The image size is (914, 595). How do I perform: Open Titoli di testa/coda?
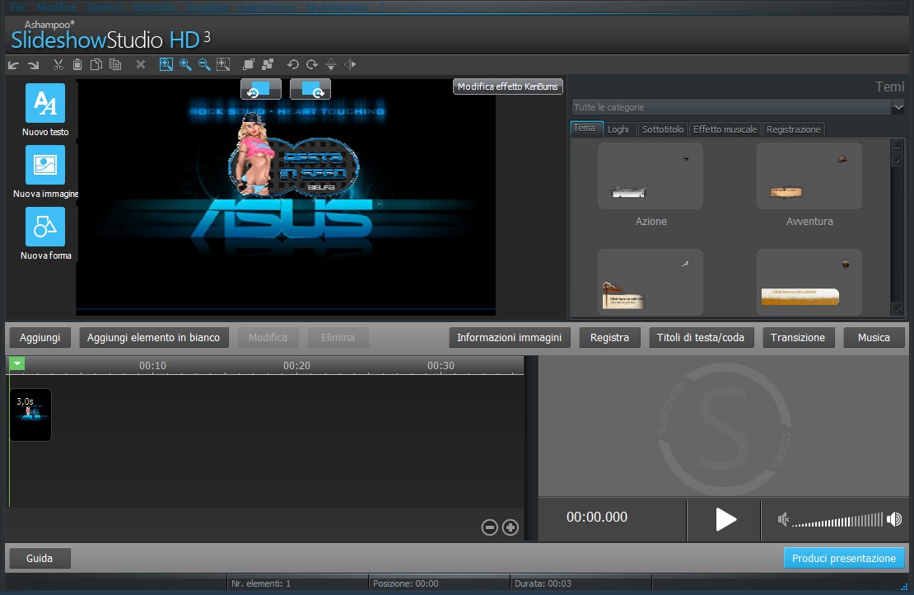701,338
